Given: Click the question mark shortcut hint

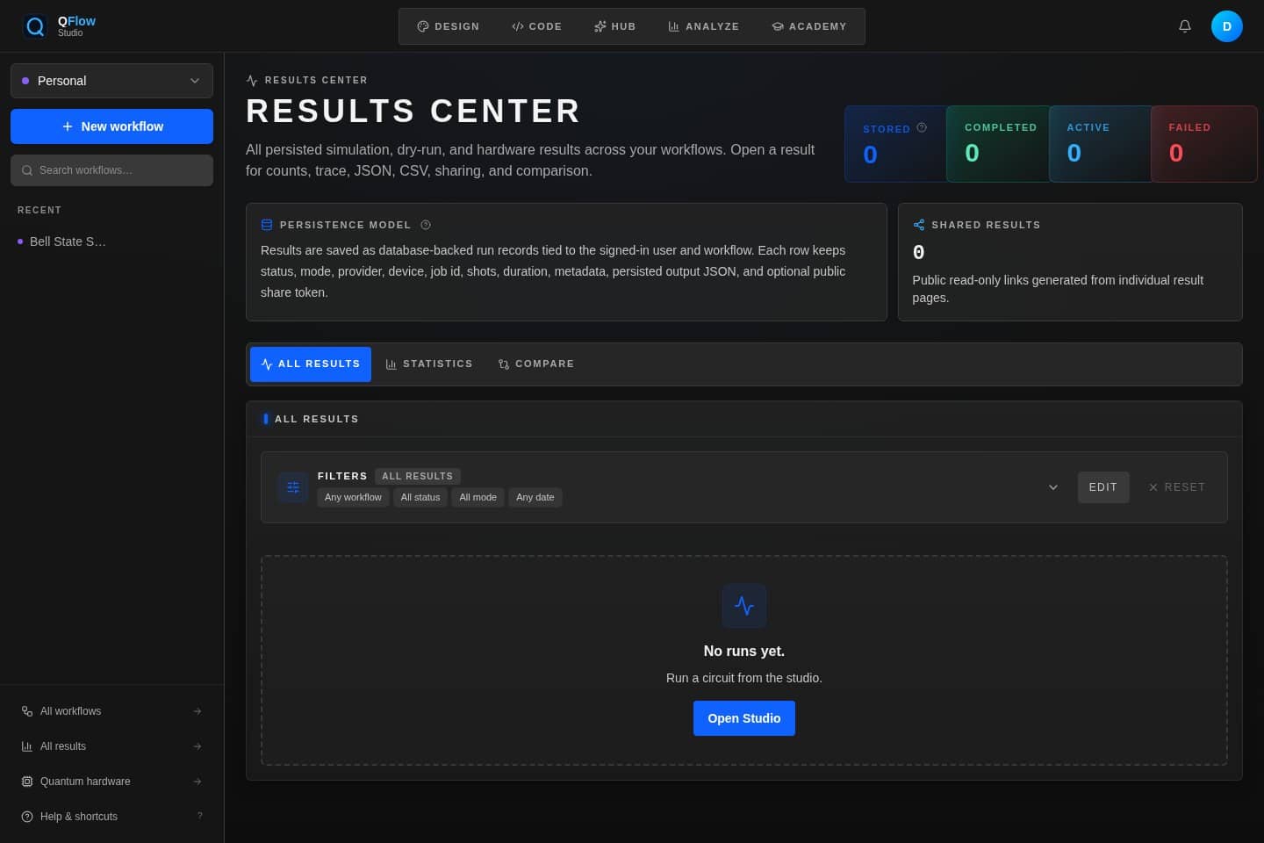Looking at the screenshot, I should (200, 816).
